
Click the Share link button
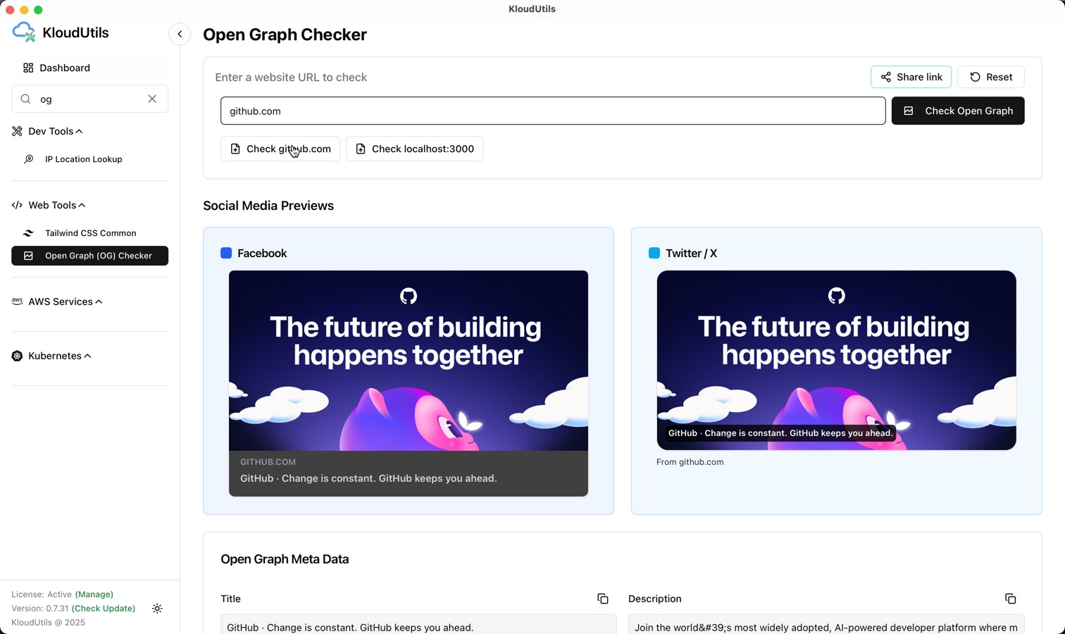pos(911,77)
